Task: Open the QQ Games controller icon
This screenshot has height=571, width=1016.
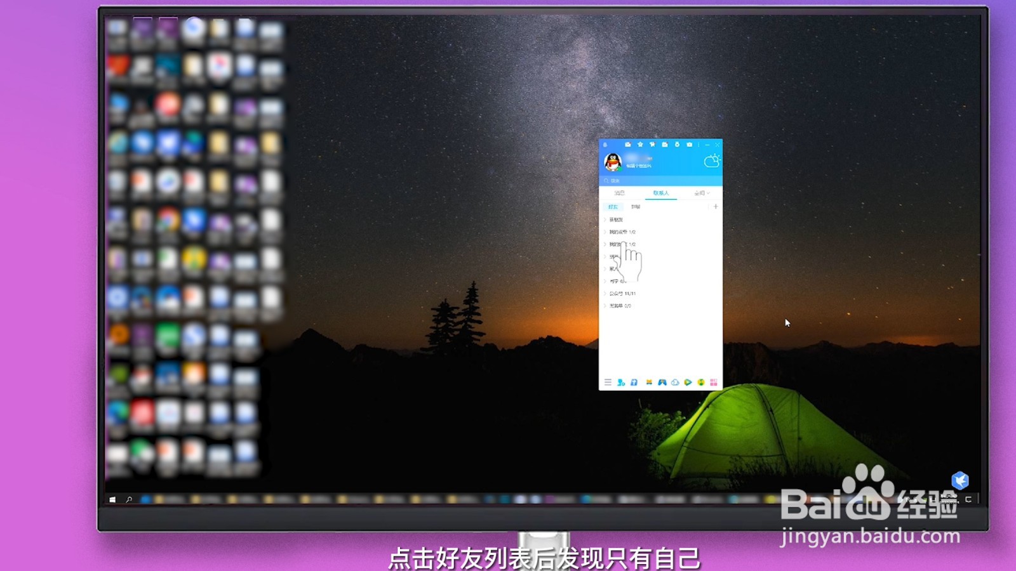Action: (662, 382)
